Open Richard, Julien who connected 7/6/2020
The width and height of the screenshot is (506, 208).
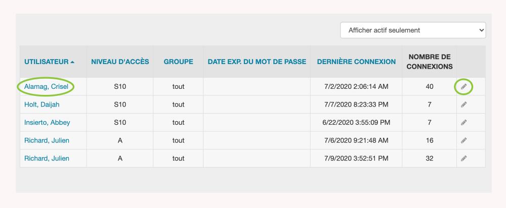47,140
